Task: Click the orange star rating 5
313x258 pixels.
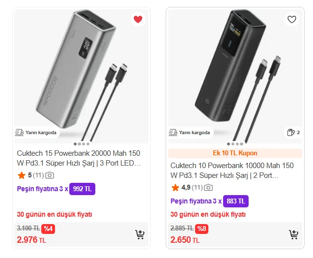Action: click(x=22, y=175)
